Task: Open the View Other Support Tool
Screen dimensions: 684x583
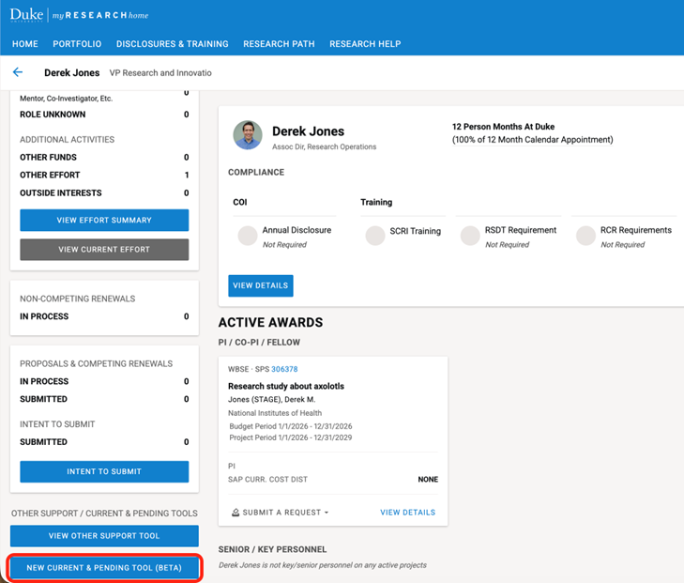Action: 104,536
